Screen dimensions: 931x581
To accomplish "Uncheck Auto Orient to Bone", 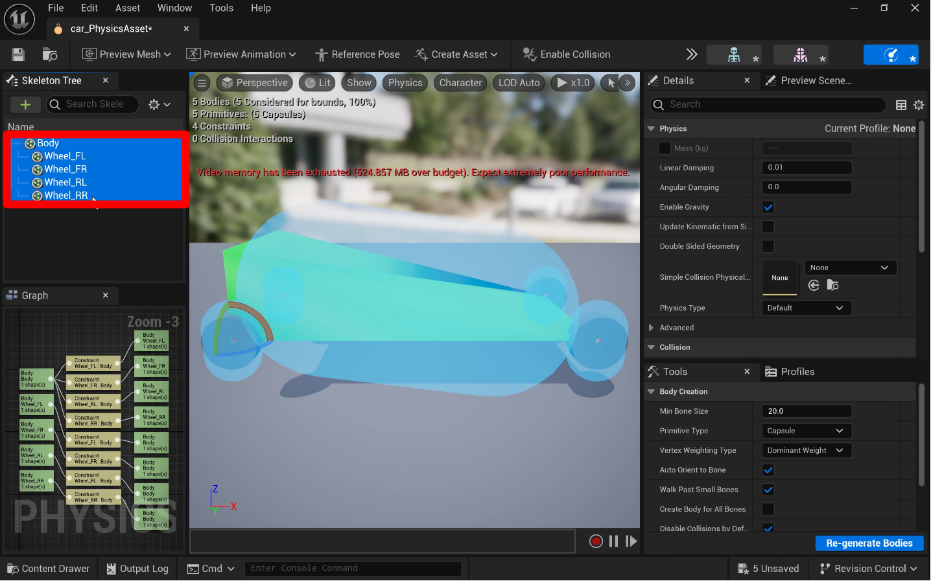I will (768, 470).
